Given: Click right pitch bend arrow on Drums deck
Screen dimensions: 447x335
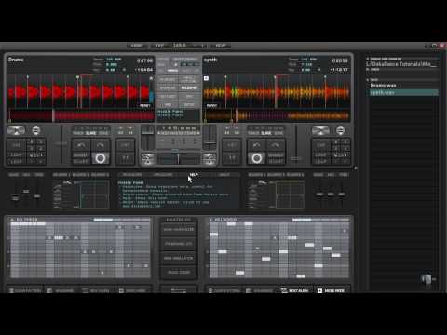Looking at the screenshot, I should click(x=101, y=145).
